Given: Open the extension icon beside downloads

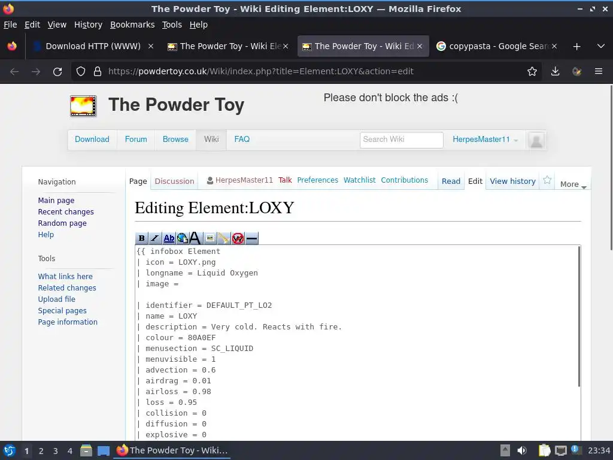Looking at the screenshot, I should (576, 71).
